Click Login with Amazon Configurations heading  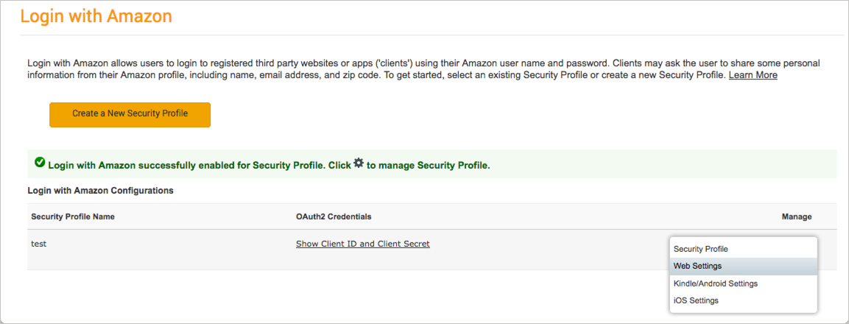100,191
